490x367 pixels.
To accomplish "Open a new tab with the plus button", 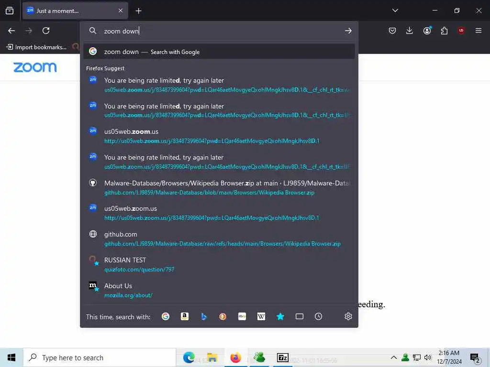I will click(138, 11).
